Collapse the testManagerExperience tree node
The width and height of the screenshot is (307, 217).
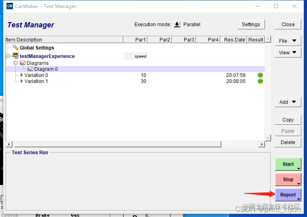pos(8,56)
